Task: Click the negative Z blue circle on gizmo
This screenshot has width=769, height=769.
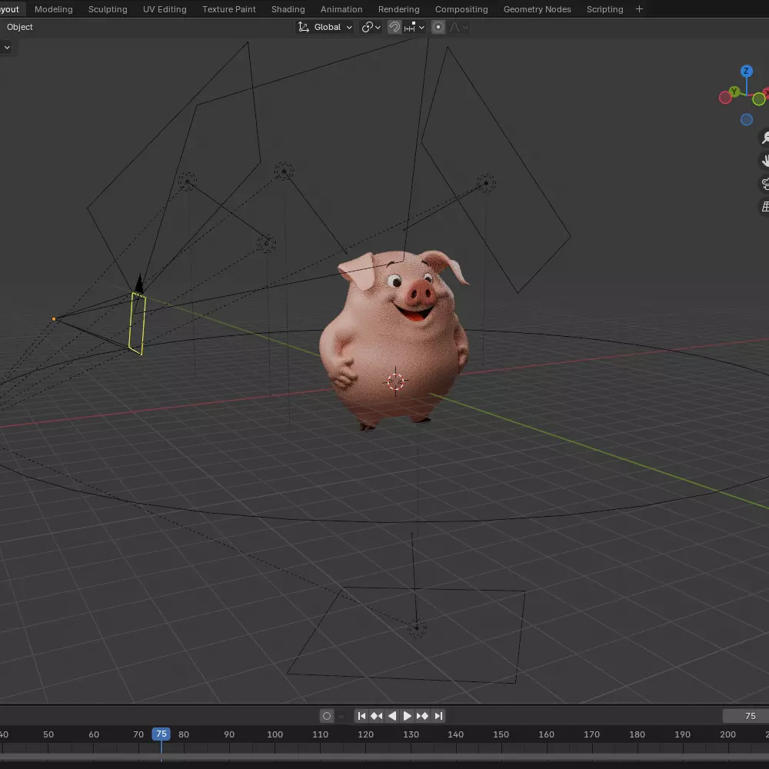Action: tap(746, 120)
